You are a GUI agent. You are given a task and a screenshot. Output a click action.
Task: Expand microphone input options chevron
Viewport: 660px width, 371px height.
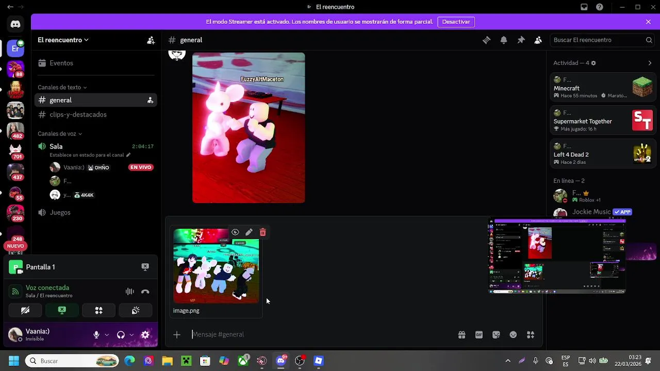(x=107, y=335)
